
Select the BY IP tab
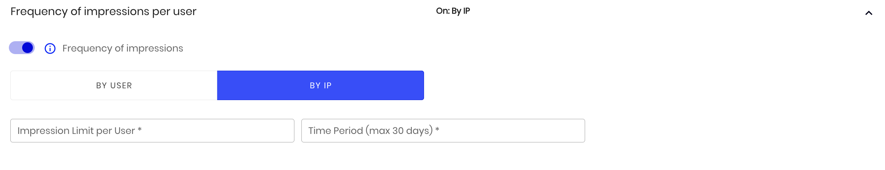coord(320,85)
